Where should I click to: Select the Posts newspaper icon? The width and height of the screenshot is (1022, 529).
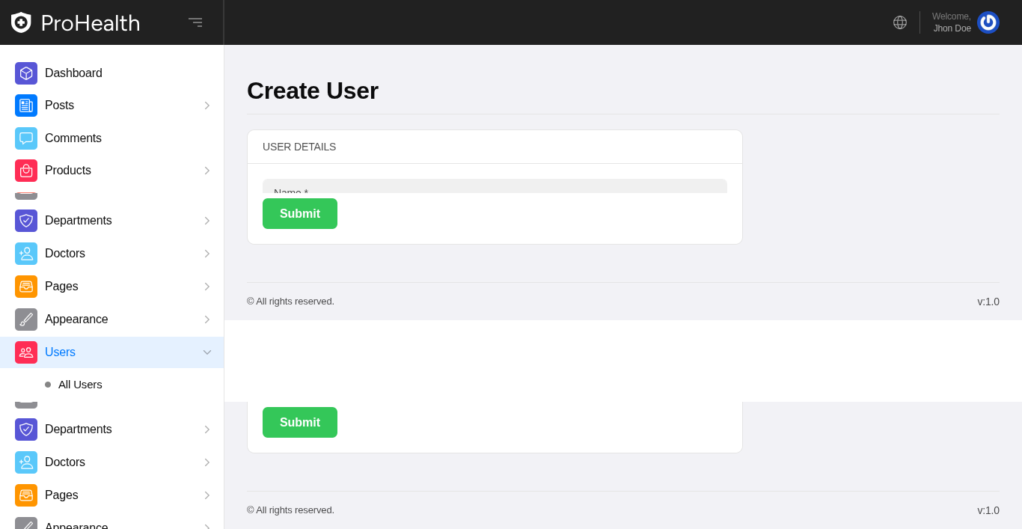(x=26, y=106)
